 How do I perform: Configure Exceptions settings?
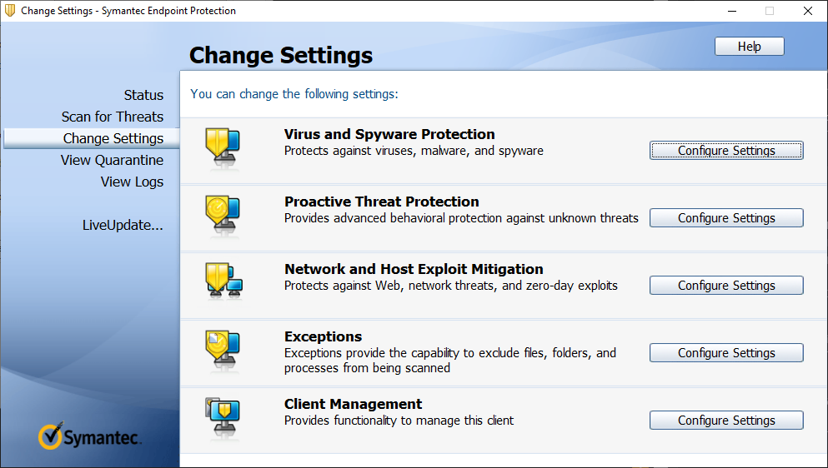pos(726,353)
